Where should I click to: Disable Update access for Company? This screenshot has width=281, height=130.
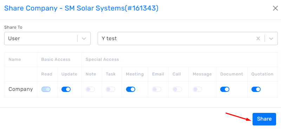[x=66, y=89]
